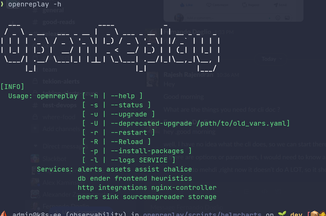Screen dimensions: 326x216
Task: Click the 'assist' service name
Action: tap(147, 169)
